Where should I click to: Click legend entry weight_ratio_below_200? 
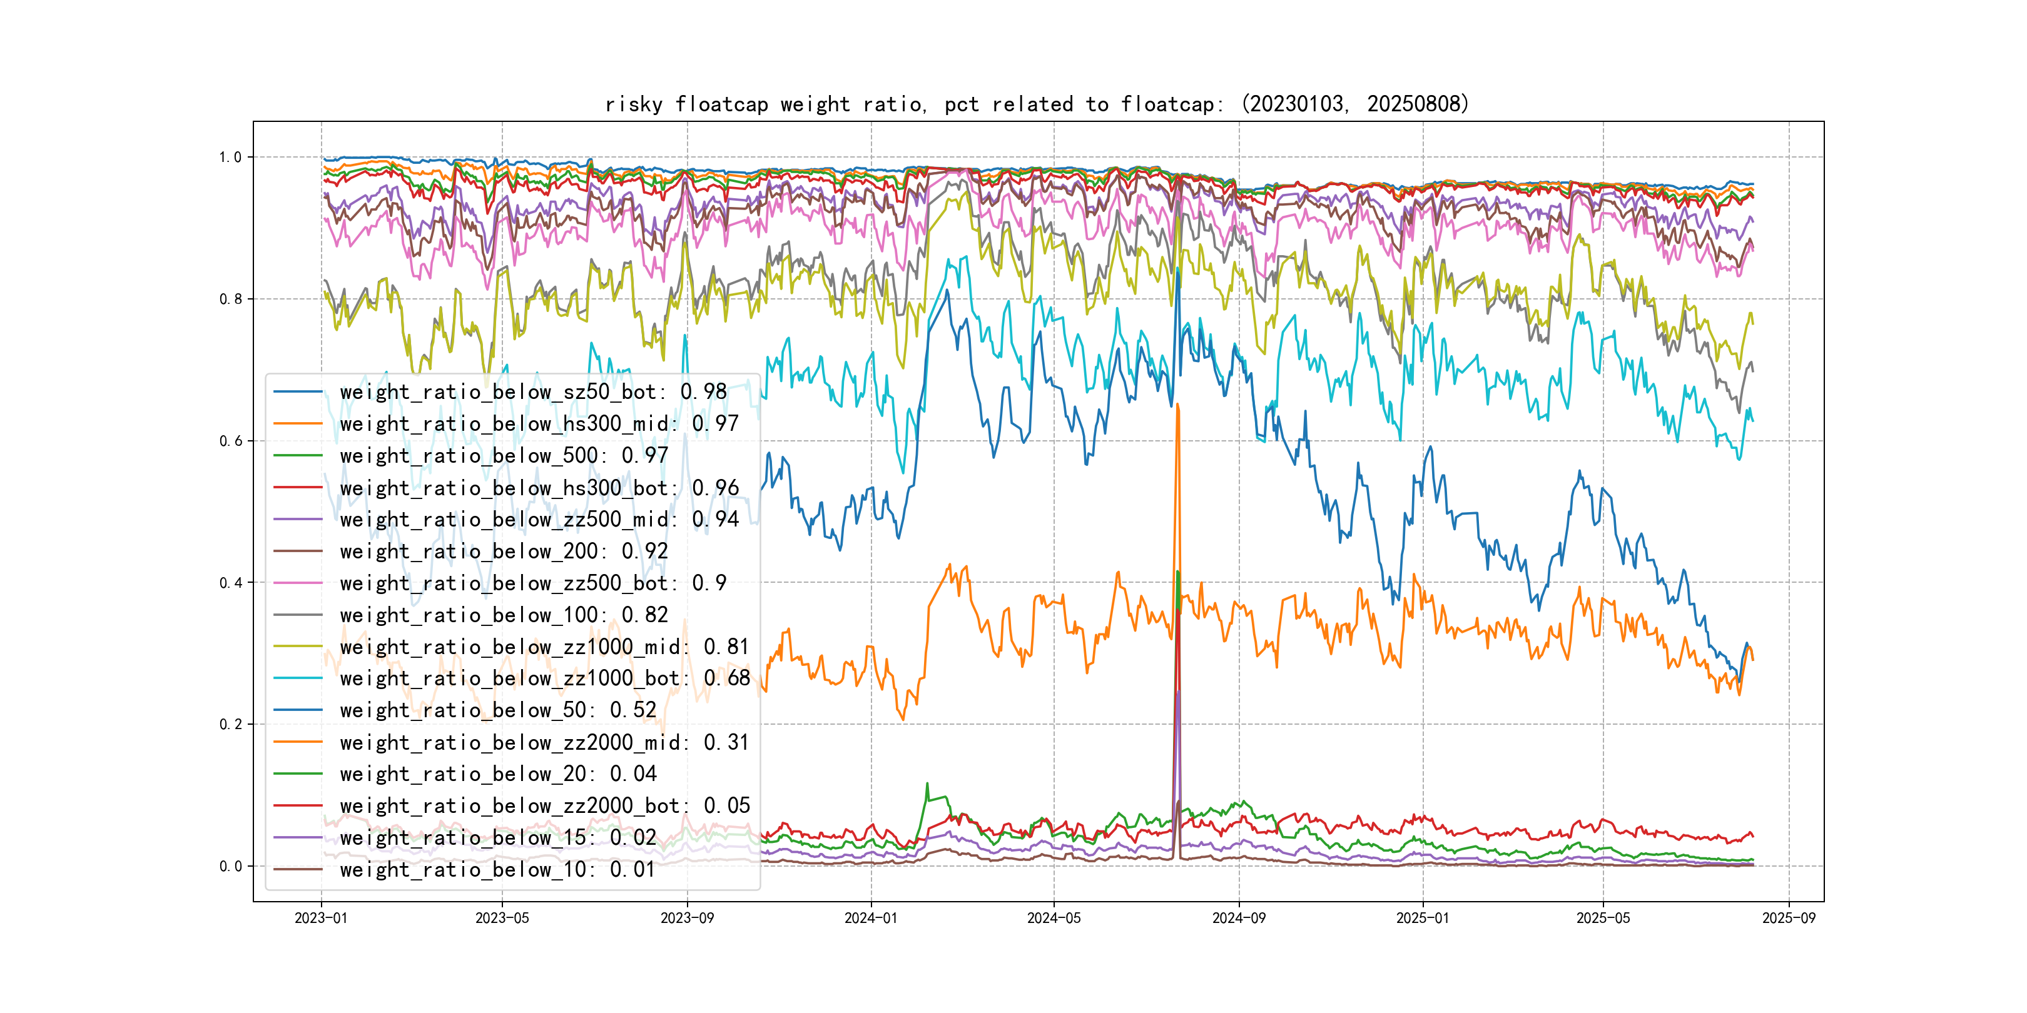504,552
